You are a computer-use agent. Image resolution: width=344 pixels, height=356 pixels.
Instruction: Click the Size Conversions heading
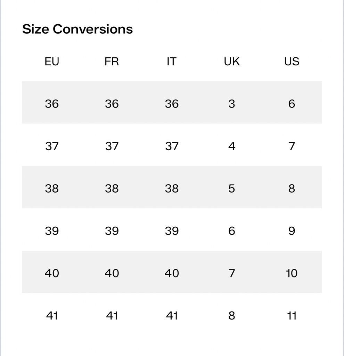pos(77,29)
